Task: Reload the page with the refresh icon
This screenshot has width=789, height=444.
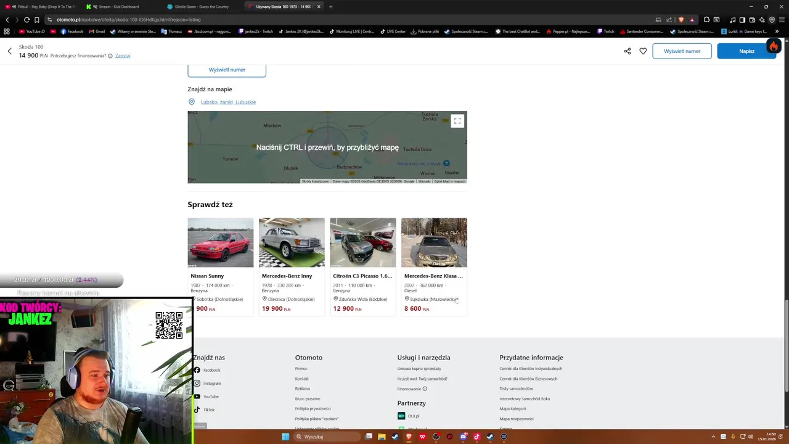Action: point(27,19)
